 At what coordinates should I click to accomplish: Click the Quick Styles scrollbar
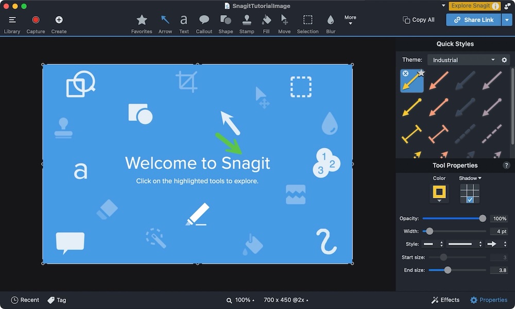[512, 106]
